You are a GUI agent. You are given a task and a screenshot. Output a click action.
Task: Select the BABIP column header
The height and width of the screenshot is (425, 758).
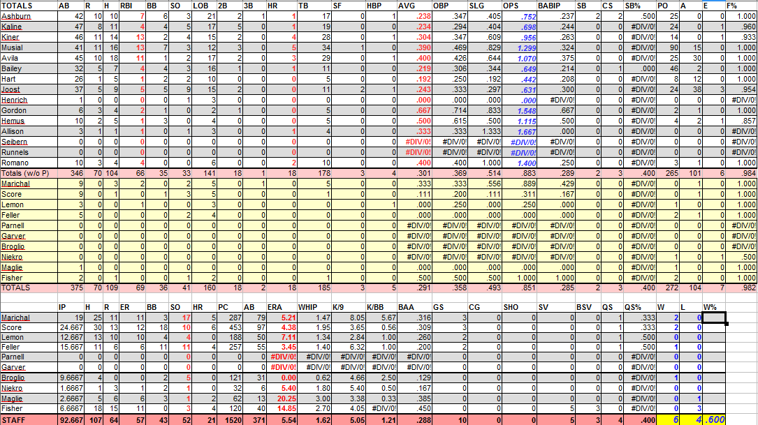[x=556, y=6]
